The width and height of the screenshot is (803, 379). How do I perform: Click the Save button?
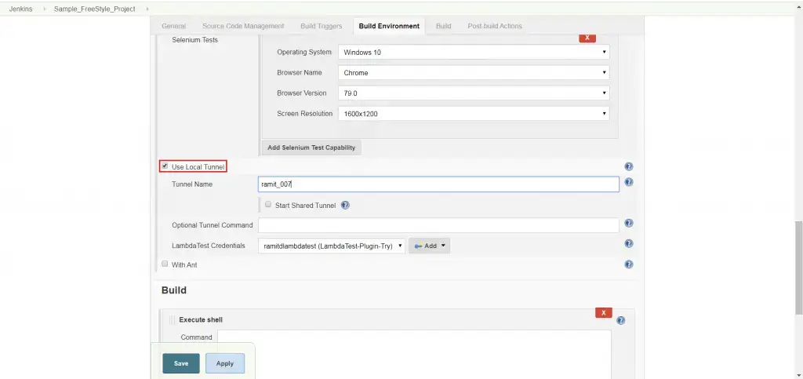[181, 363]
